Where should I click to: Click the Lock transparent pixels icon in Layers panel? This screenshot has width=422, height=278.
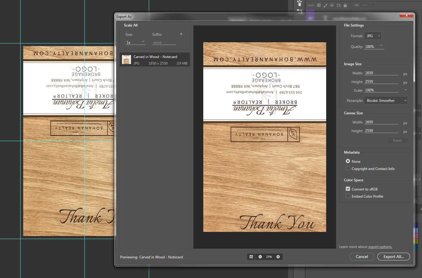coord(319,5)
